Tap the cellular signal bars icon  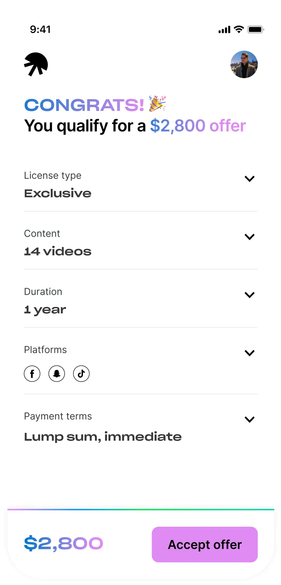coord(224,30)
